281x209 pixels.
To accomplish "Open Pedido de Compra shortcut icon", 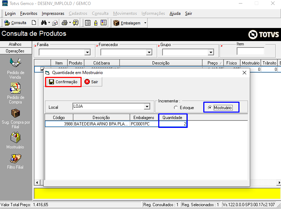I will 15,88.
